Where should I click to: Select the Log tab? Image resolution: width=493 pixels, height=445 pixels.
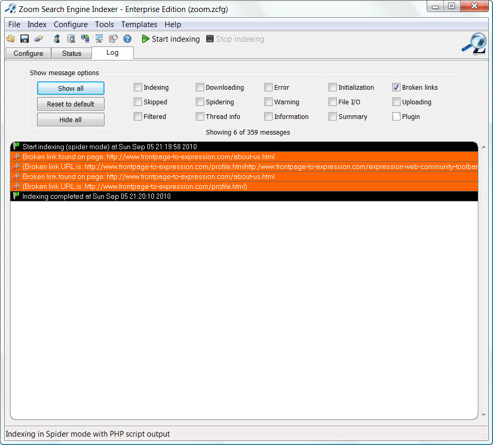pos(113,53)
